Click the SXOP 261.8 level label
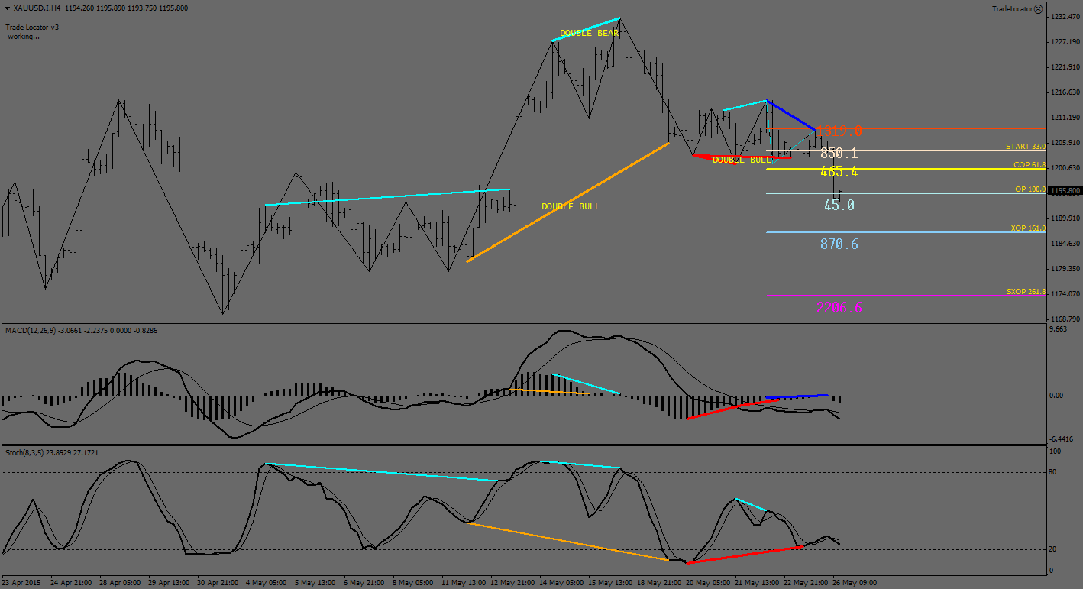 [1026, 292]
